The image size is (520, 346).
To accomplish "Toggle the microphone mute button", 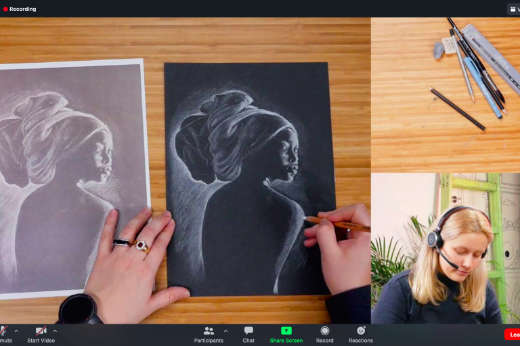I will click(3, 330).
